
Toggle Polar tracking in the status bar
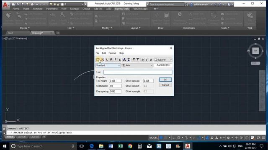pos(179,137)
